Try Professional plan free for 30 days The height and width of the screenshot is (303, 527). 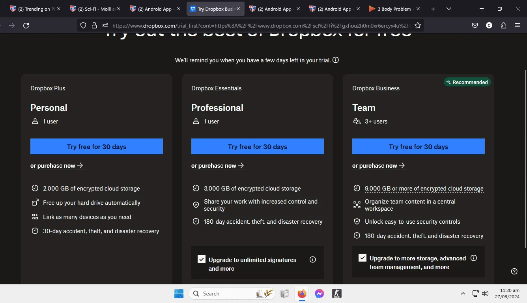click(x=258, y=146)
